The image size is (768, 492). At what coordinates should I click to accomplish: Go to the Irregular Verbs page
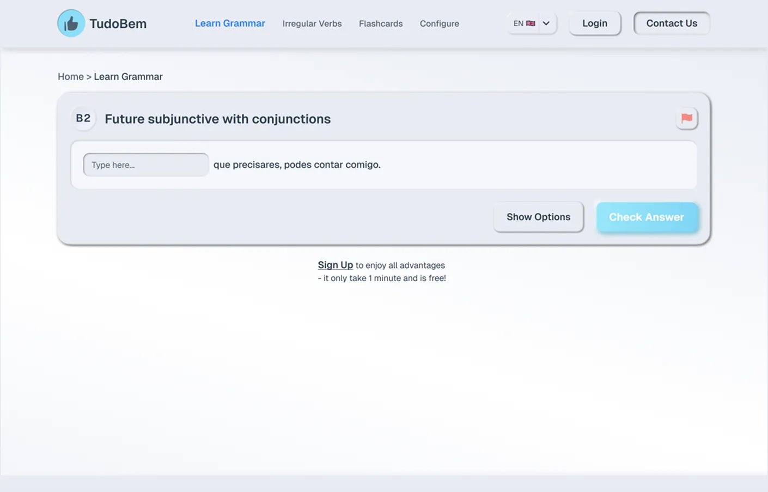tap(312, 24)
